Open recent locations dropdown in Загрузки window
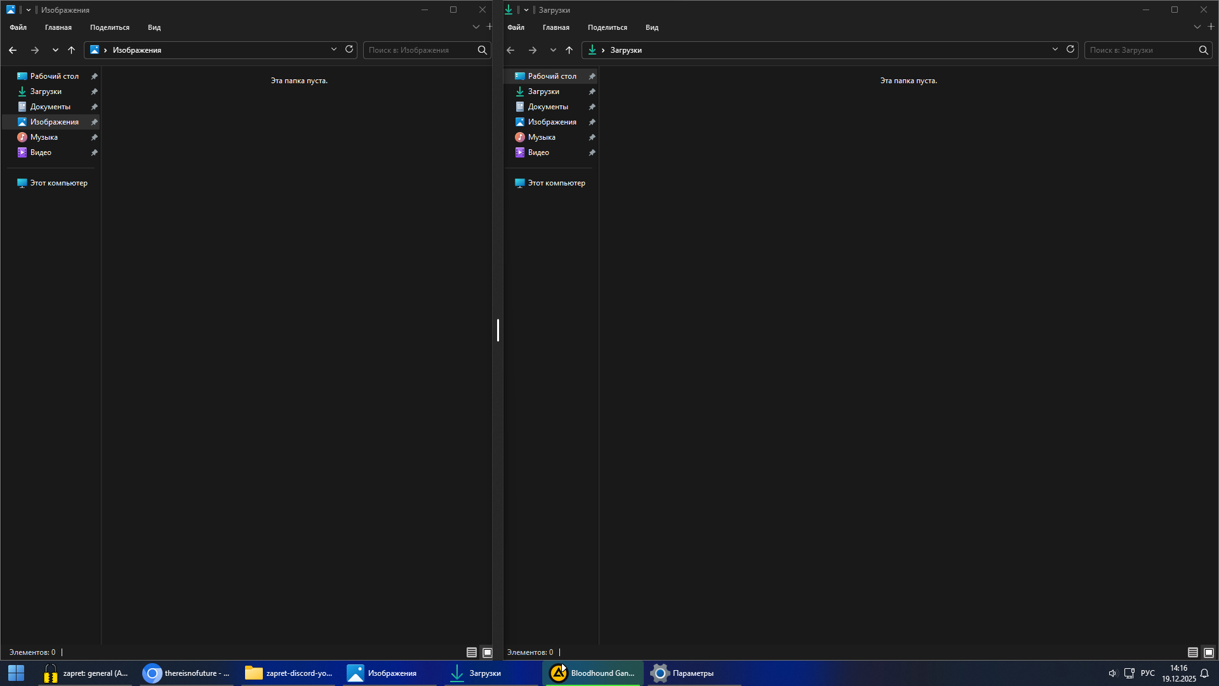 point(553,50)
